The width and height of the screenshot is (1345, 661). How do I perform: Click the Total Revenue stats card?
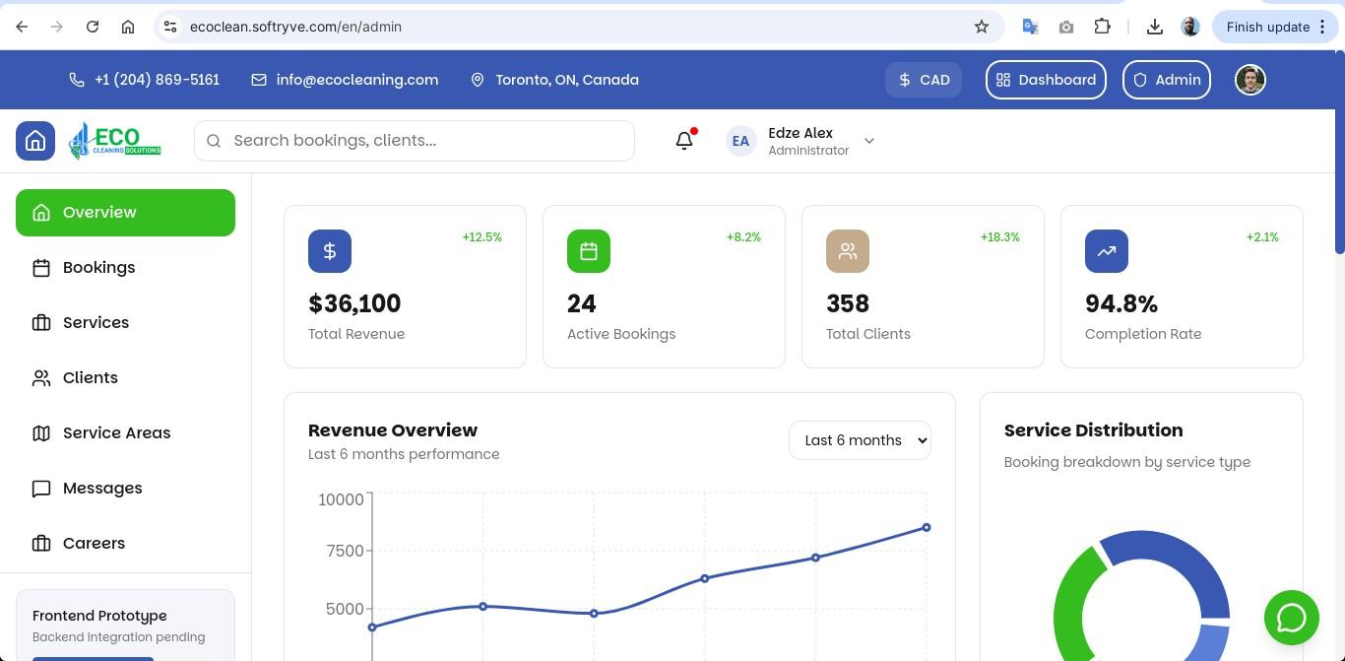coord(405,286)
